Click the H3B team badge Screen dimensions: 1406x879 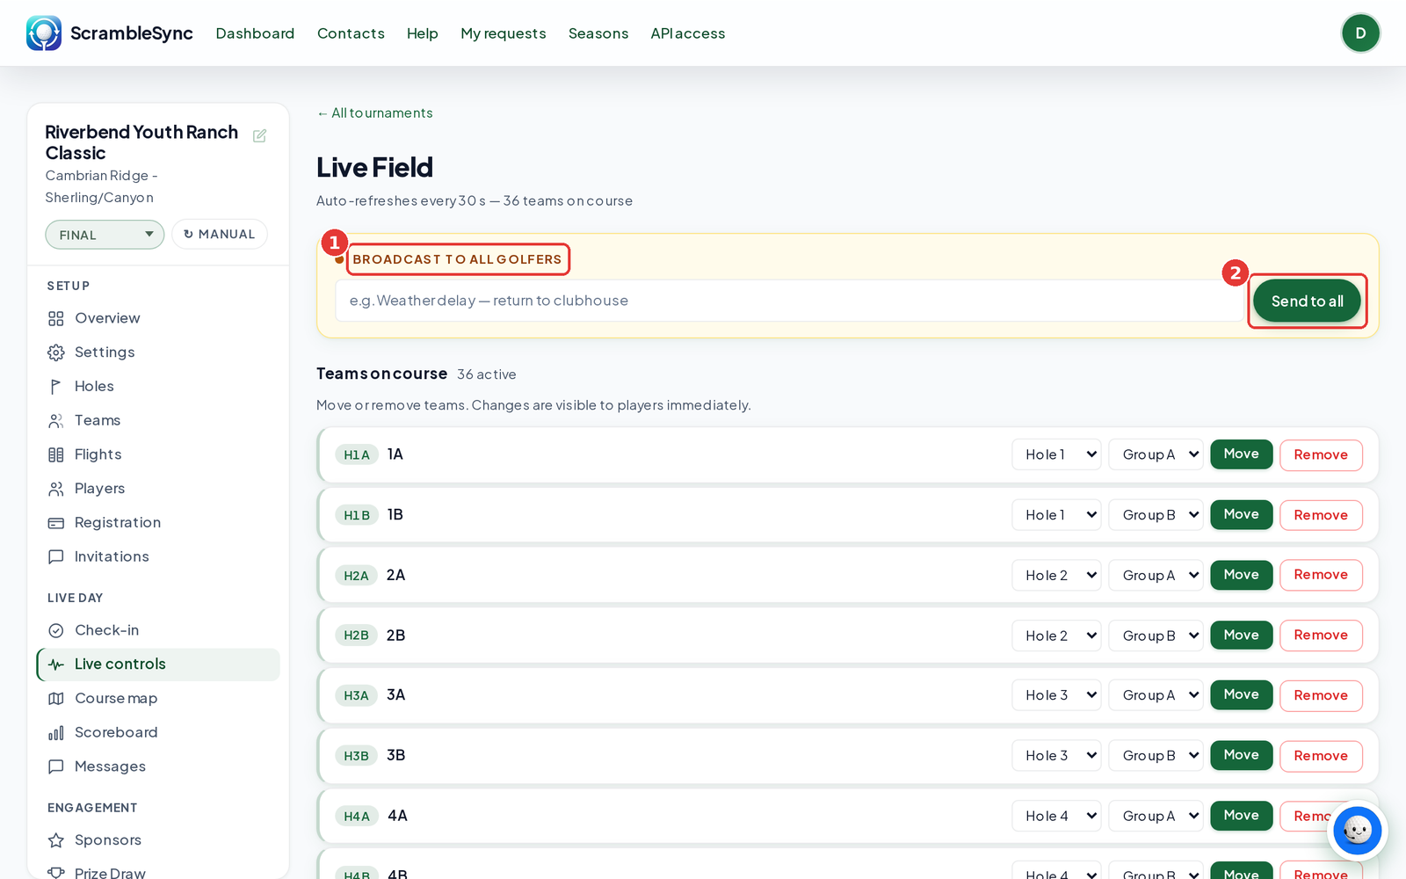click(x=356, y=756)
